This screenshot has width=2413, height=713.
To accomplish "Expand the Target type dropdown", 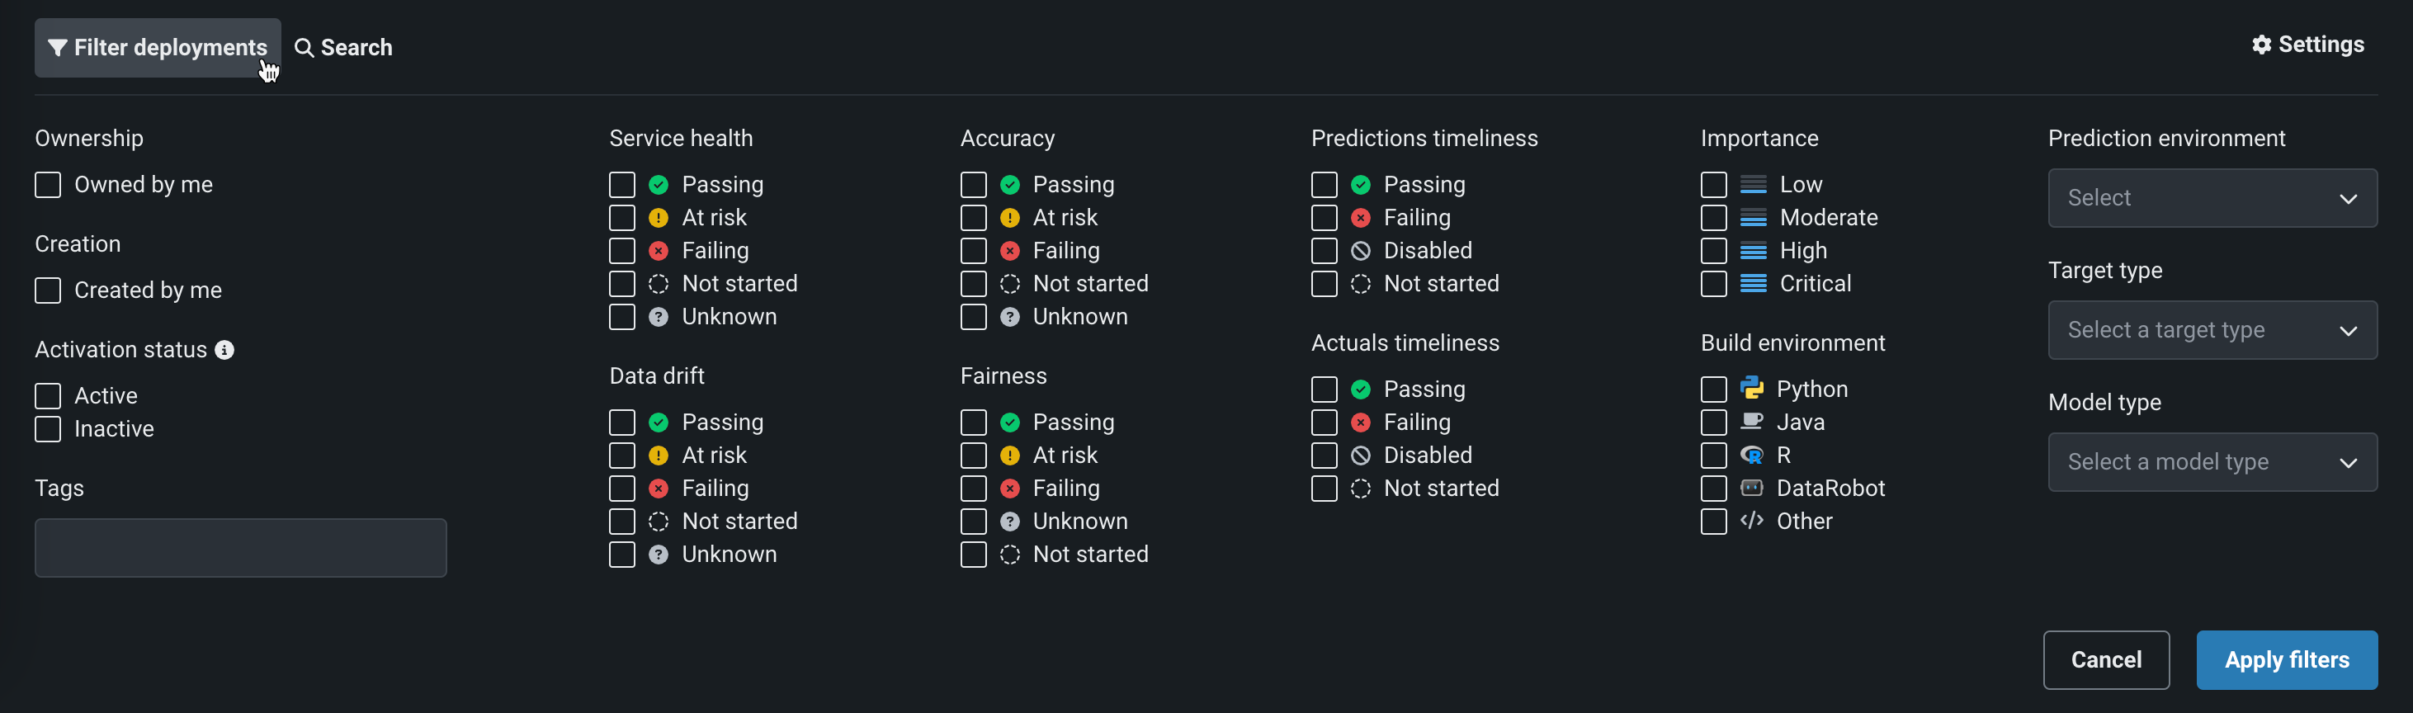I will click(2212, 330).
